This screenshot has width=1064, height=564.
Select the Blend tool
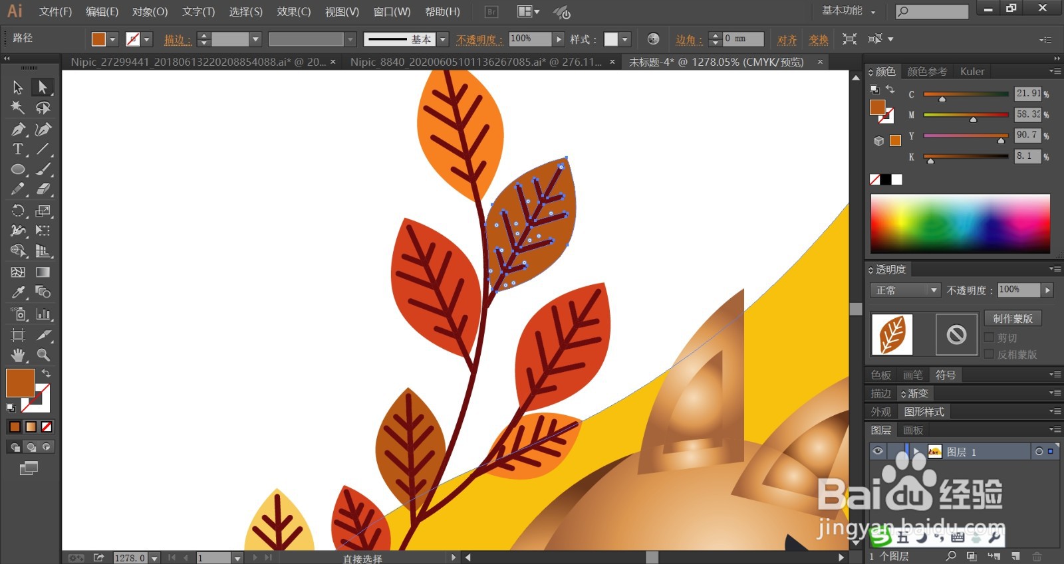click(43, 292)
